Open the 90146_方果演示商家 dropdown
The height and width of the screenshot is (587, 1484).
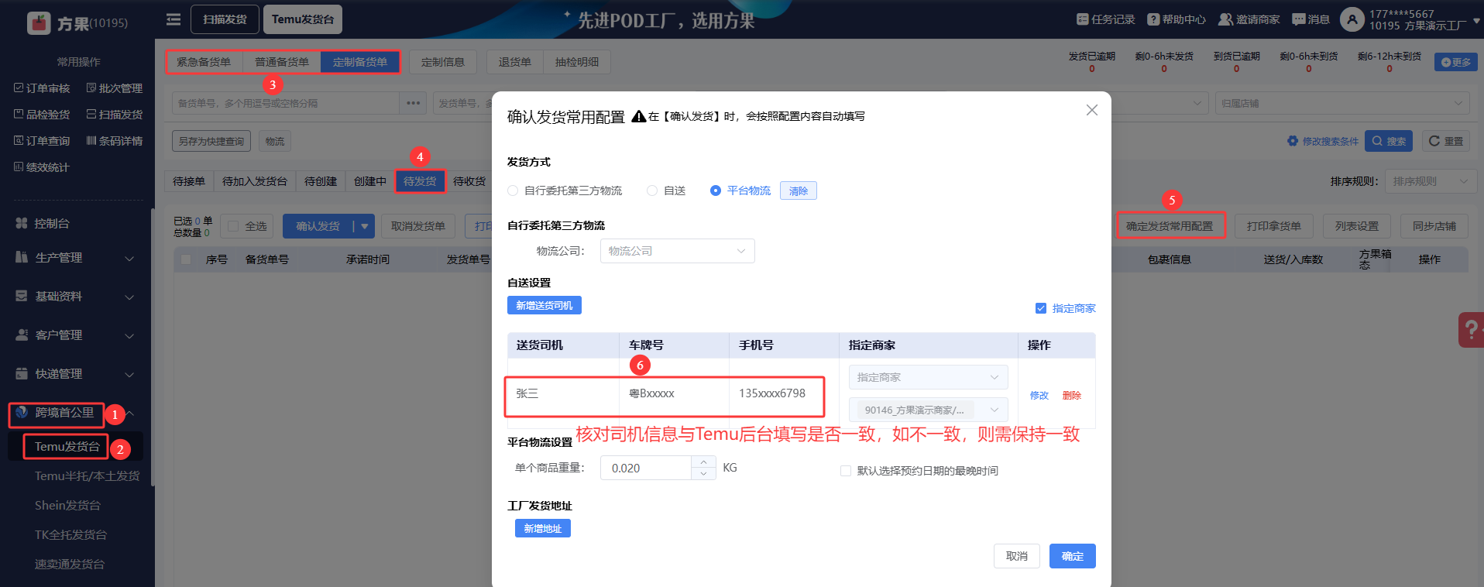tap(928, 410)
